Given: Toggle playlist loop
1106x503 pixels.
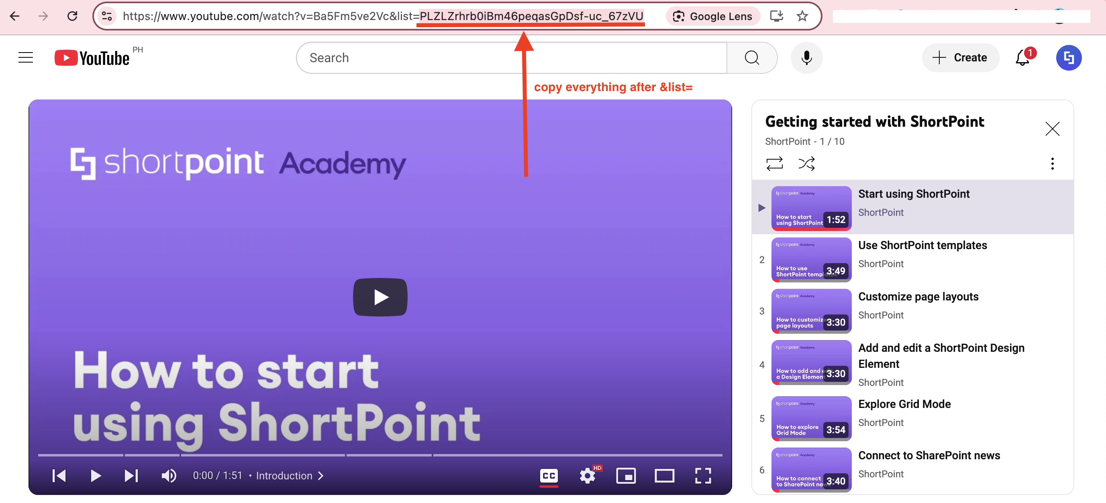Looking at the screenshot, I should (774, 163).
